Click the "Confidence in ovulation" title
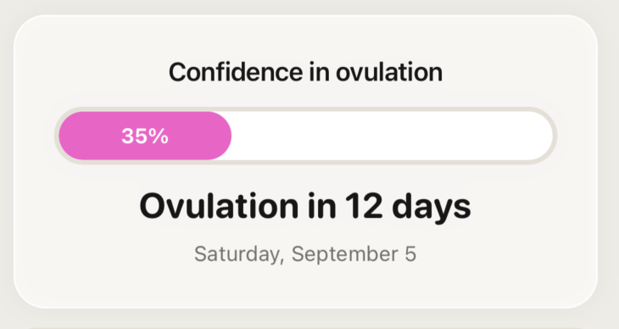This screenshot has width=619, height=329. pos(305,72)
